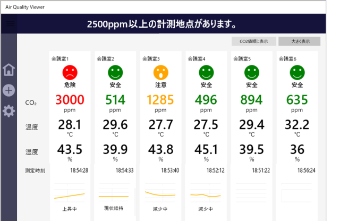Click the 1285 ppm CO2 value
Viewport: 340px width, 221px height.
tap(160, 100)
